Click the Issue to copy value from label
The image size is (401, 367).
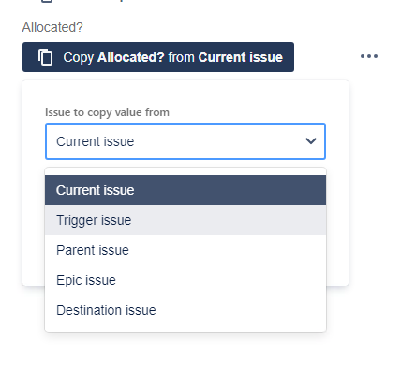point(107,112)
